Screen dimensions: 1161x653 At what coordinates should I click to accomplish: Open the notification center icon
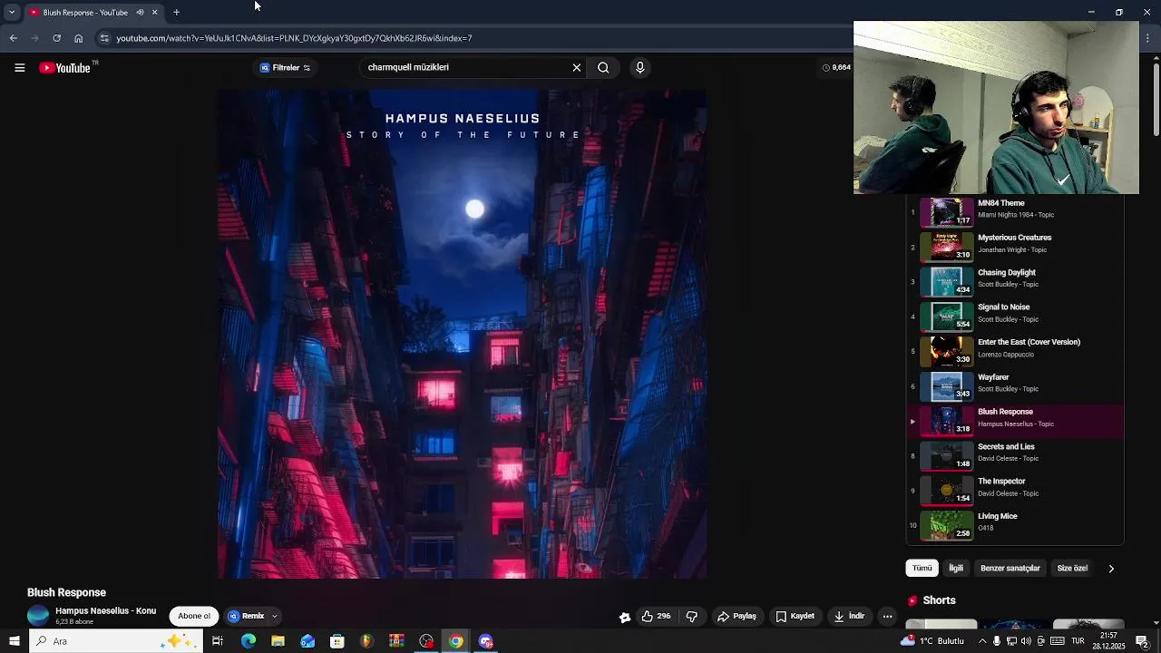point(1143,641)
